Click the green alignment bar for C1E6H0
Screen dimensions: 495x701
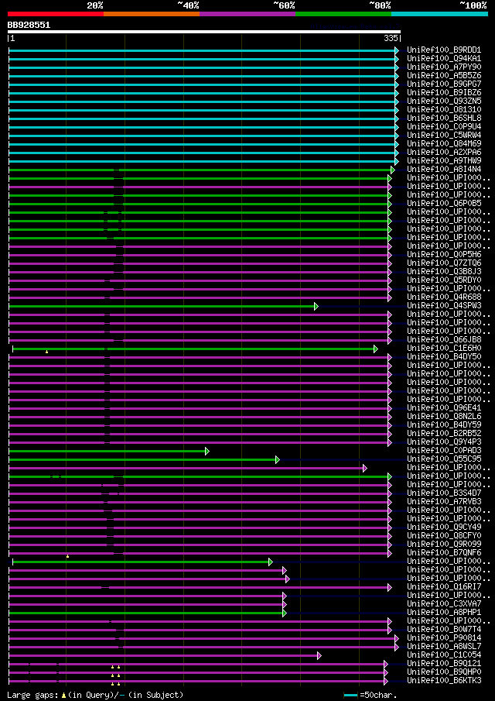coord(193,349)
